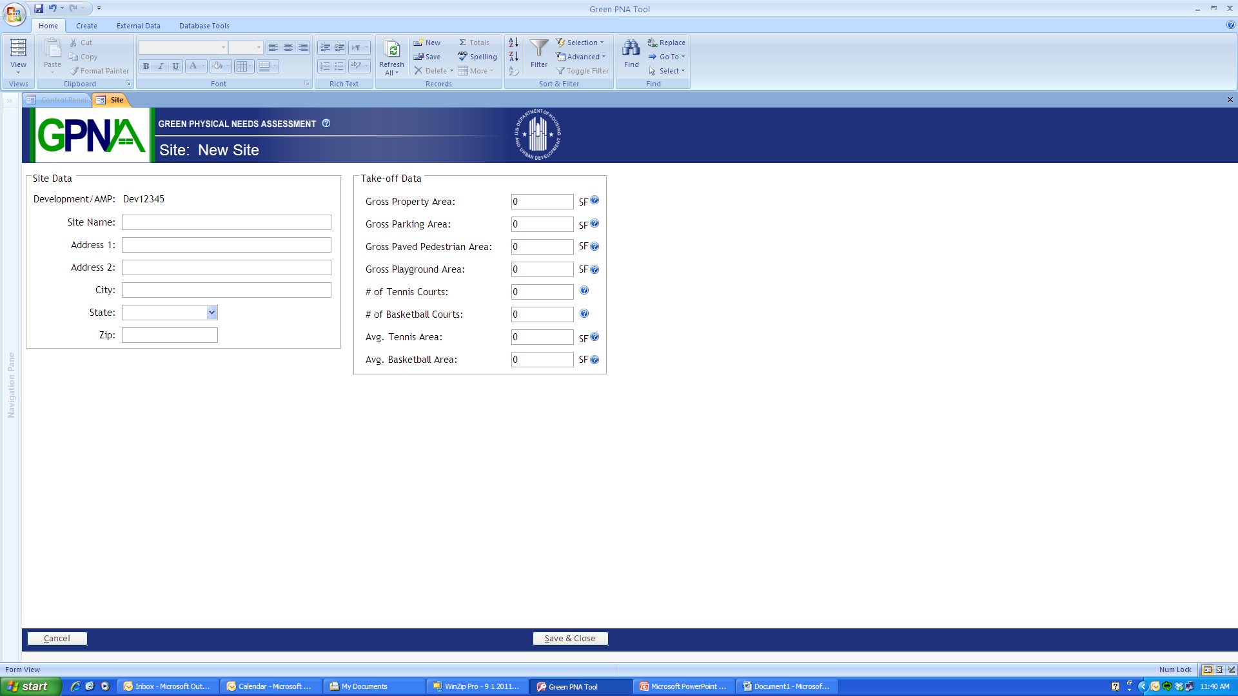Click help icon beside Green Physical Needs Assessment
The image size is (1238, 696).
[x=326, y=123]
